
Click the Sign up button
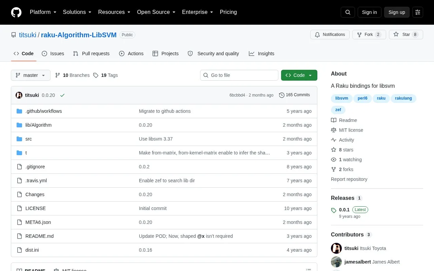[397, 12]
